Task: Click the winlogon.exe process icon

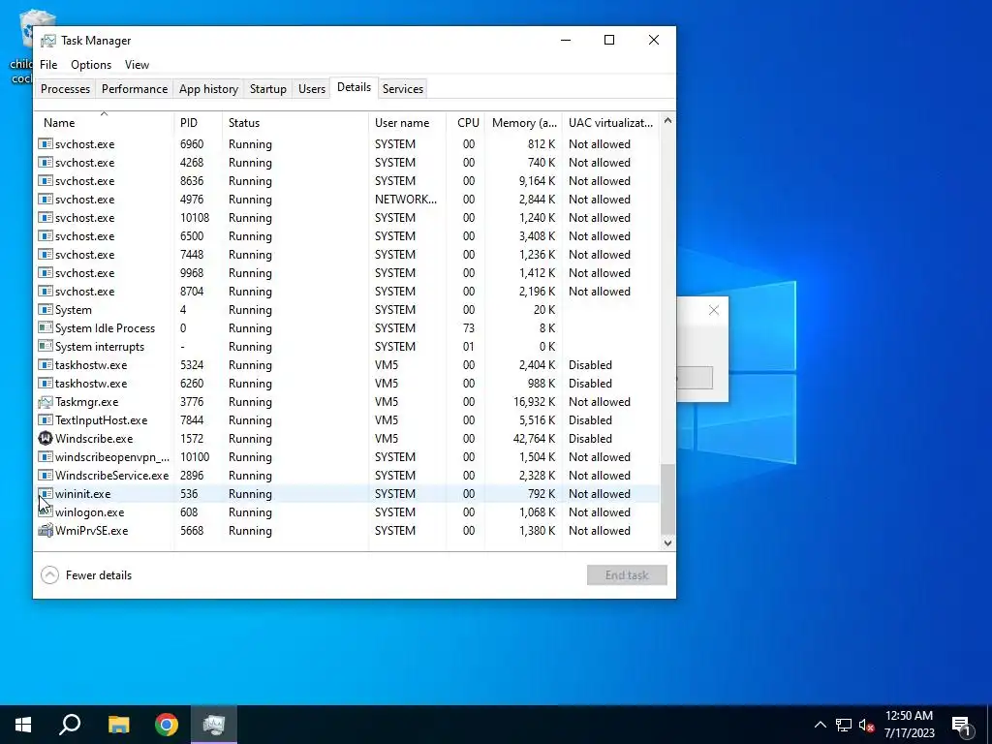Action: click(46, 512)
